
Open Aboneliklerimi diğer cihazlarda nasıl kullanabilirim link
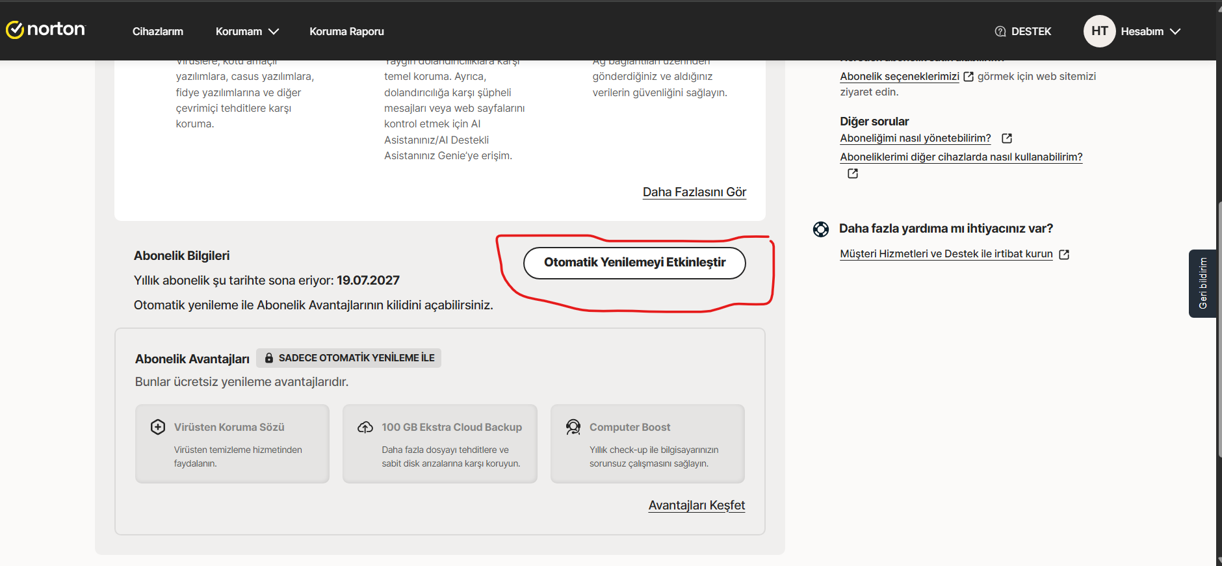point(961,157)
